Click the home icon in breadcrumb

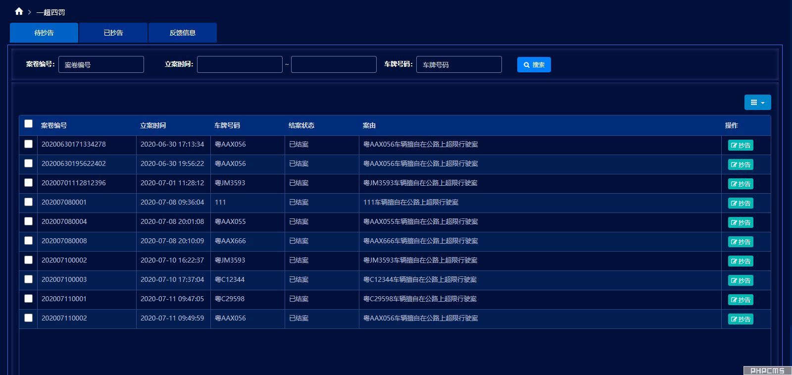coord(19,11)
